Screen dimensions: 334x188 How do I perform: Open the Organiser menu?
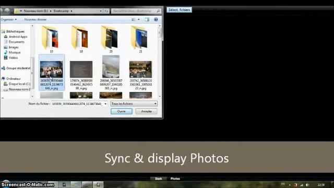coord(8,19)
